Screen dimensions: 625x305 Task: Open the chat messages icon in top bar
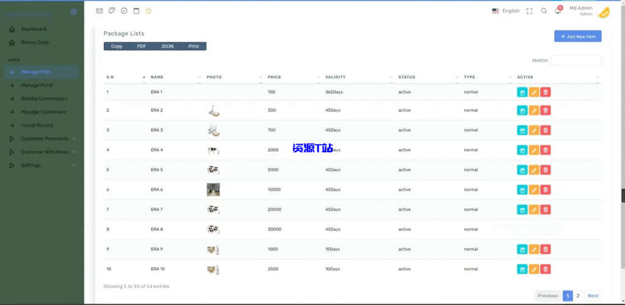112,11
